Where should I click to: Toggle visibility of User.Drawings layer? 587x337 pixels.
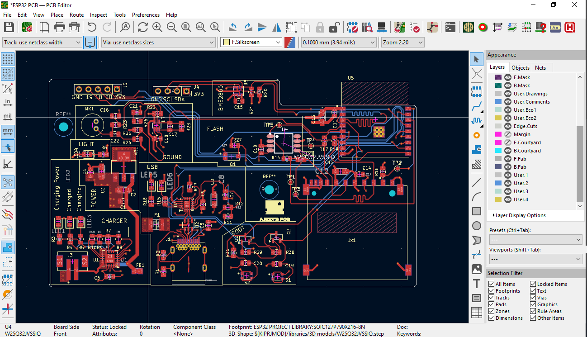tap(508, 94)
